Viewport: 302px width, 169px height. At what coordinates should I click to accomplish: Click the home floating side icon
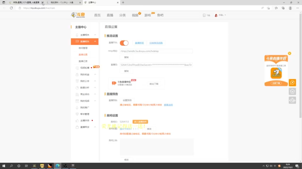pyautogui.click(x=292, y=91)
